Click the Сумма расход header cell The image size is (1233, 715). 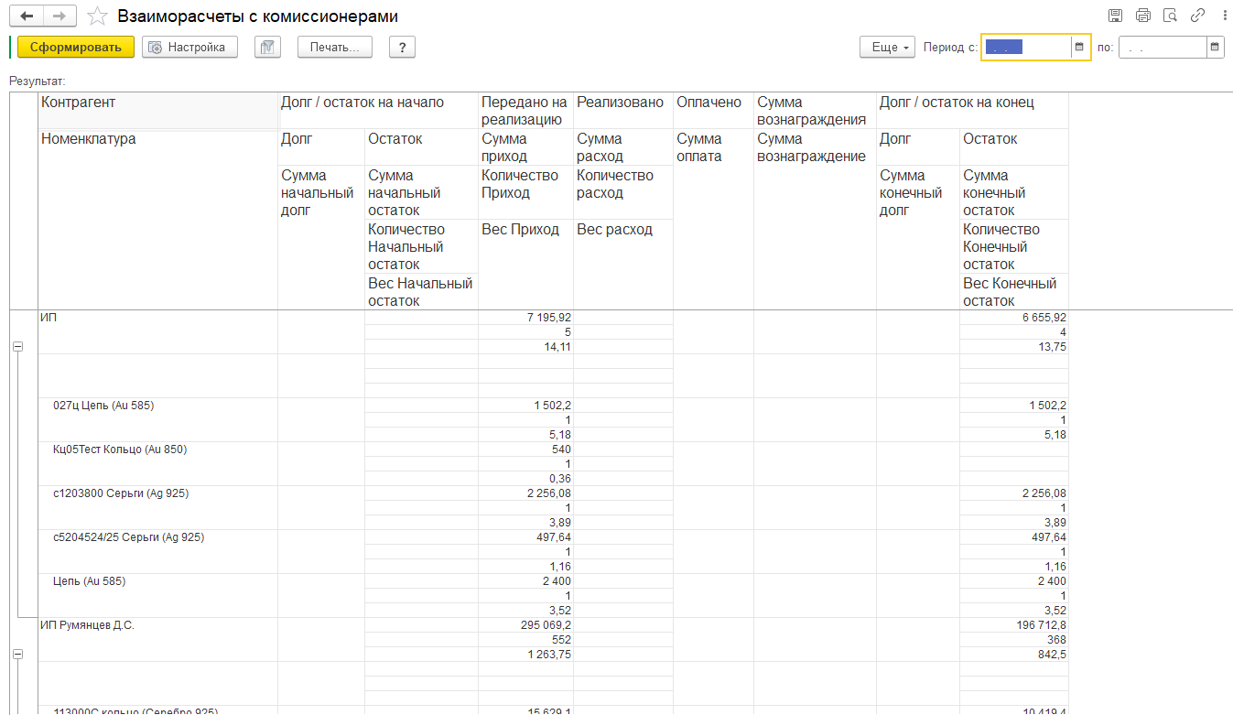click(622, 146)
